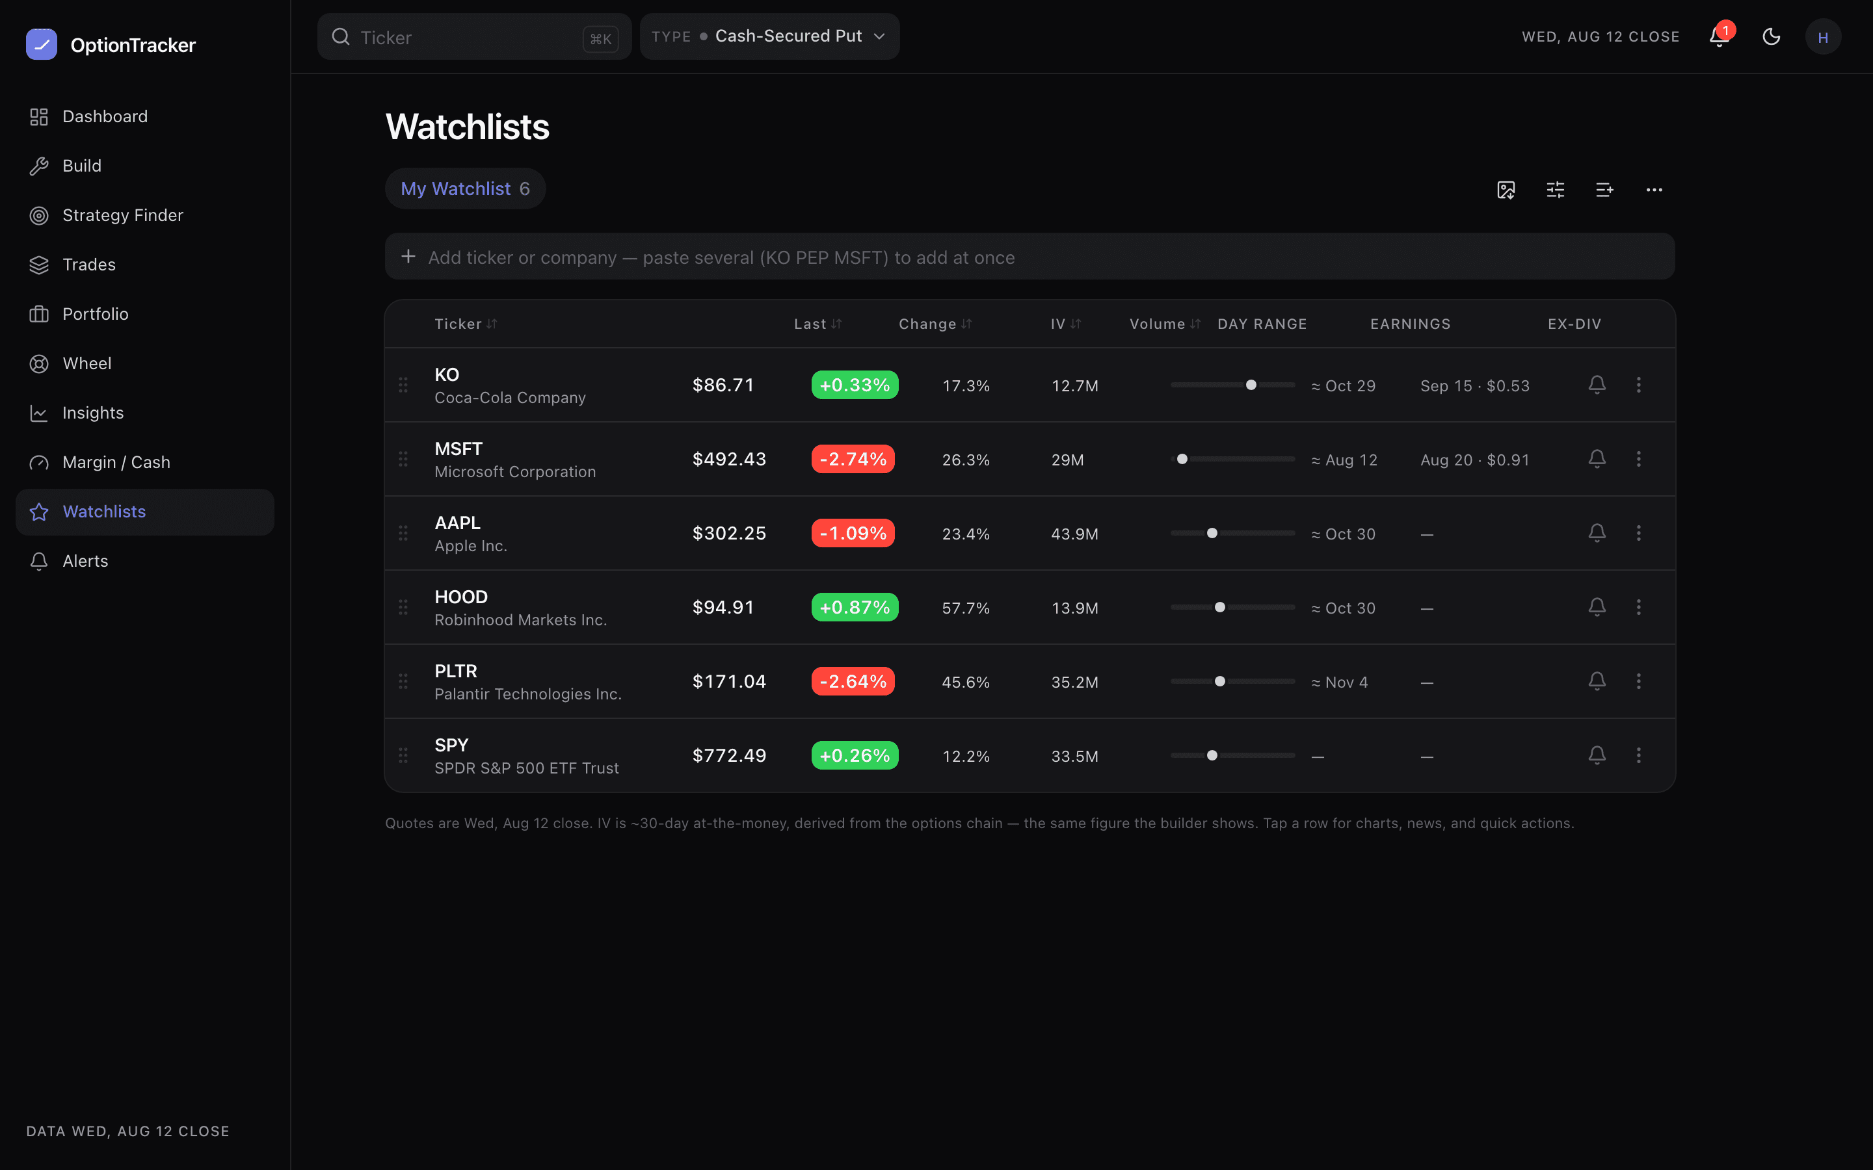Click the search magnifier icon in Ticker field
The image size is (1873, 1170).
tap(341, 36)
